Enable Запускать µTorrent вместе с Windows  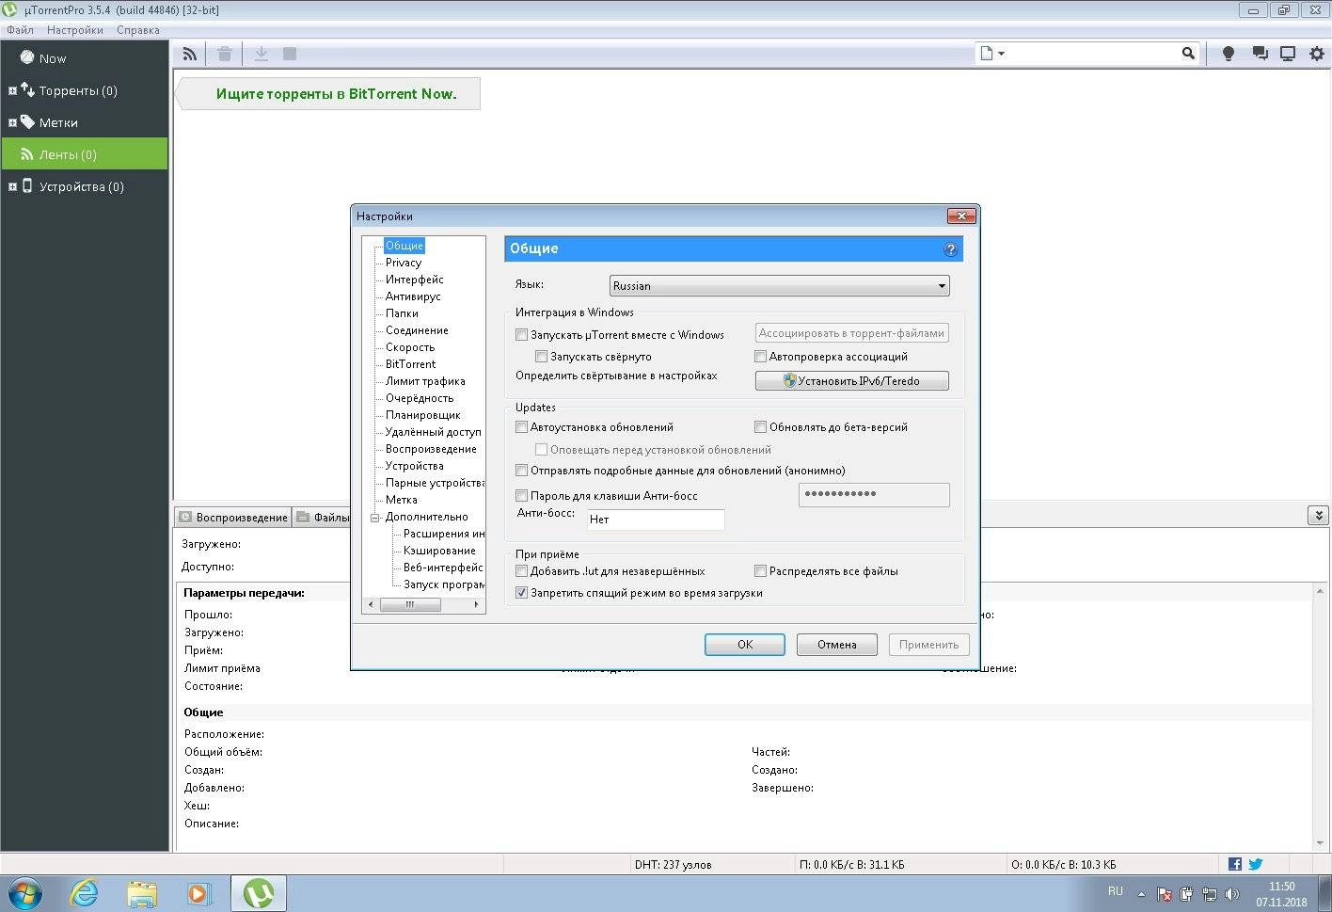[521, 334]
